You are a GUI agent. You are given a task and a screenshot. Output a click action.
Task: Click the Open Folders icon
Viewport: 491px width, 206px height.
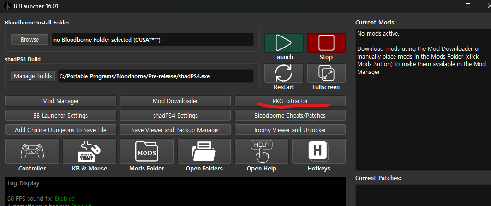coord(204,151)
